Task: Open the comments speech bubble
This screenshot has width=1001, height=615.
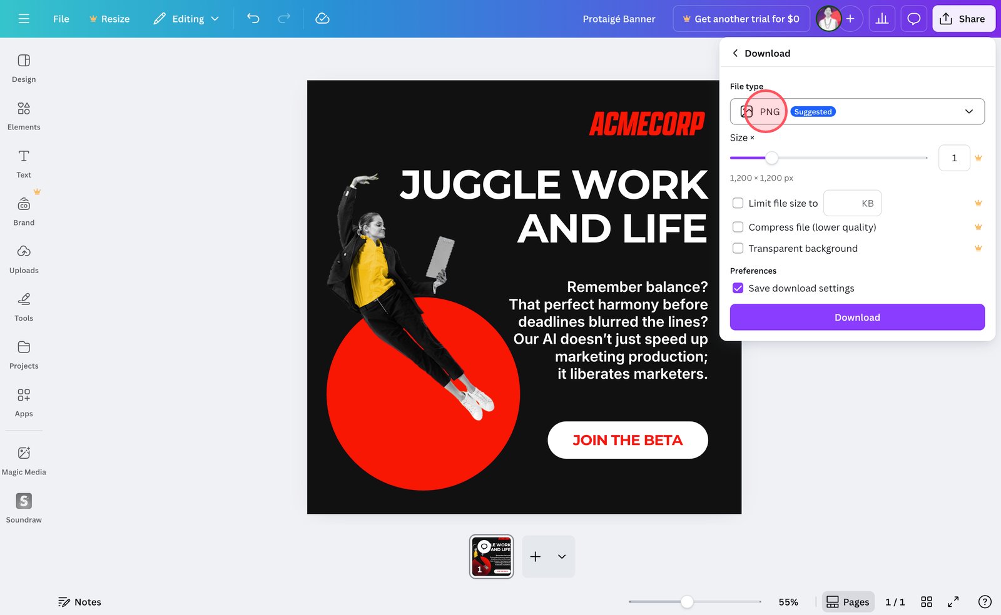Action: tap(914, 19)
